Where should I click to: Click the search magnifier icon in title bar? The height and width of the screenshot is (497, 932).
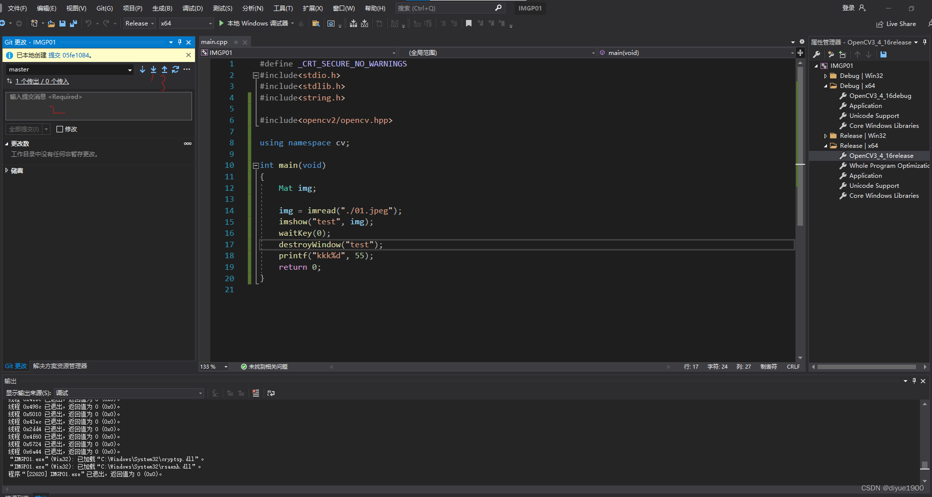pos(498,8)
